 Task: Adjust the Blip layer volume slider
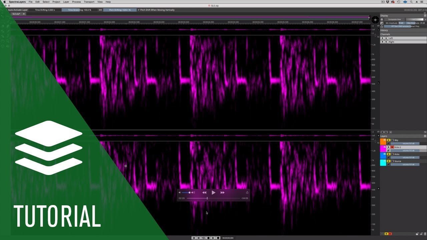[405, 144]
